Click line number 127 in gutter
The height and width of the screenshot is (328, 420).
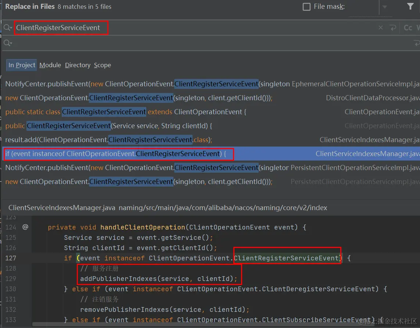tap(11, 258)
